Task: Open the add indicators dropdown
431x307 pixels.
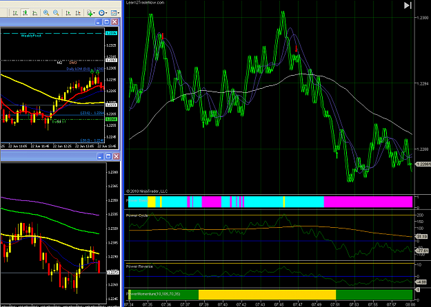Action: (x=91, y=12)
